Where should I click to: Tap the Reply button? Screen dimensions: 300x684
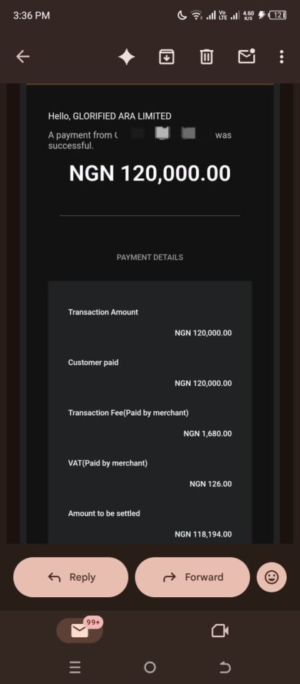(71, 577)
